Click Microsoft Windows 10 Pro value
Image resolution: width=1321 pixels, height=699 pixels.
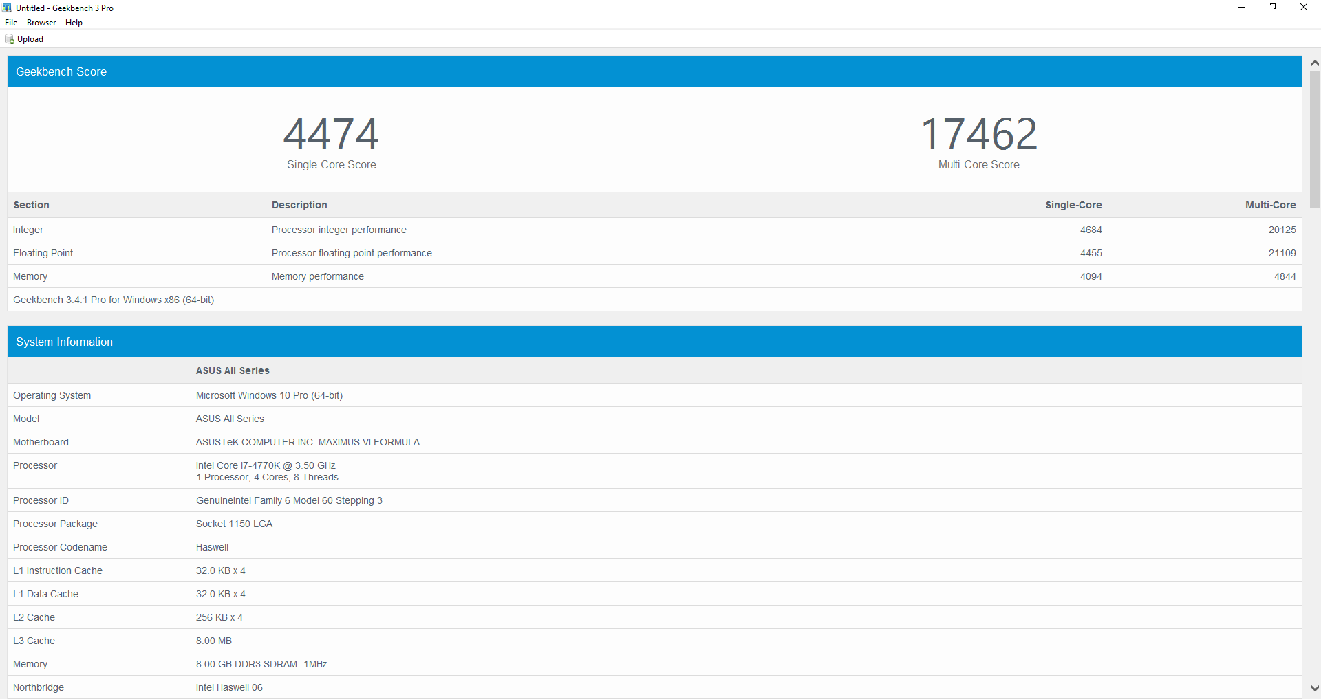point(269,395)
